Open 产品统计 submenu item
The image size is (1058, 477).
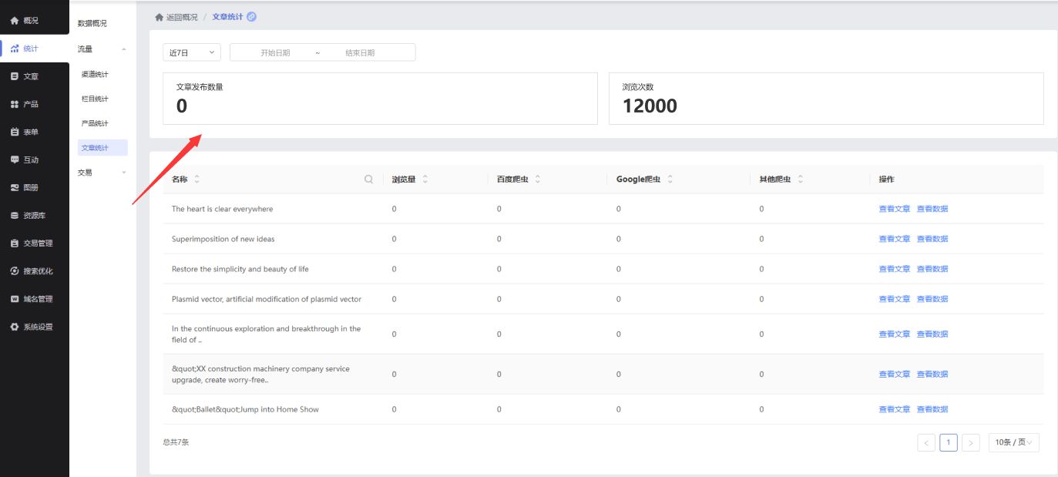pyautogui.click(x=95, y=123)
